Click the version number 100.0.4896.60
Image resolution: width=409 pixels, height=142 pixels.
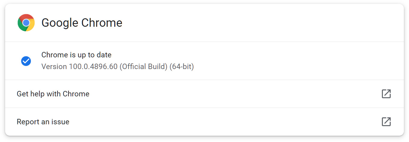[x=93, y=66]
